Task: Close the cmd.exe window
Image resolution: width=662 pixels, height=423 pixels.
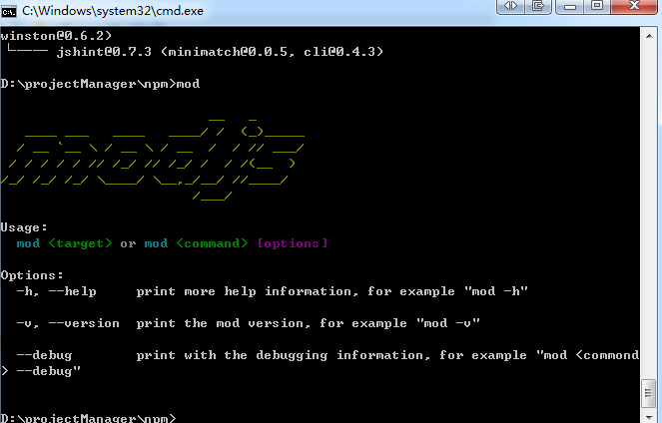Action: pos(634,6)
